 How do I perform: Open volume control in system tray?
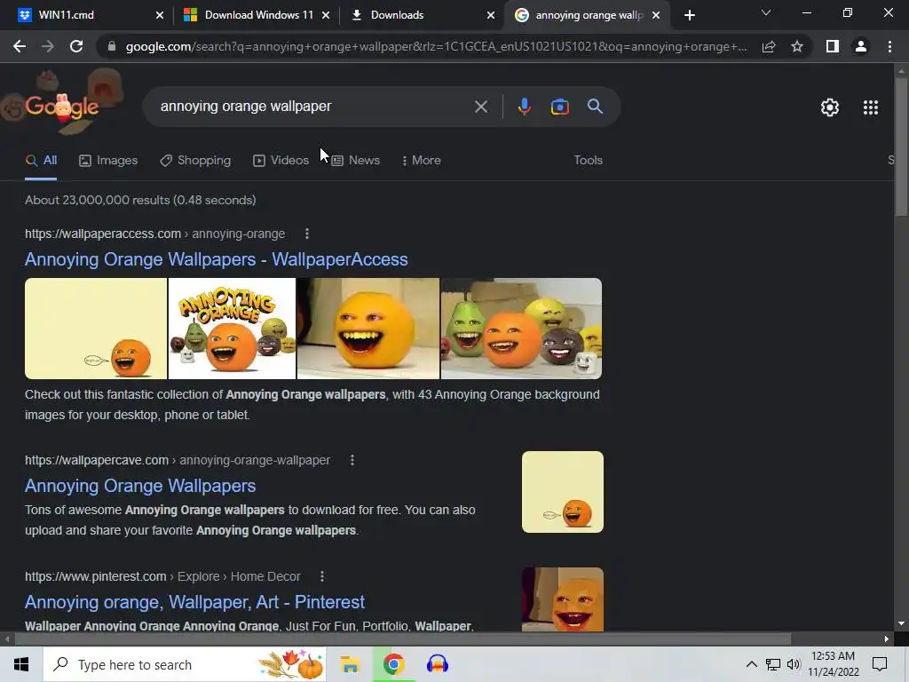point(794,664)
